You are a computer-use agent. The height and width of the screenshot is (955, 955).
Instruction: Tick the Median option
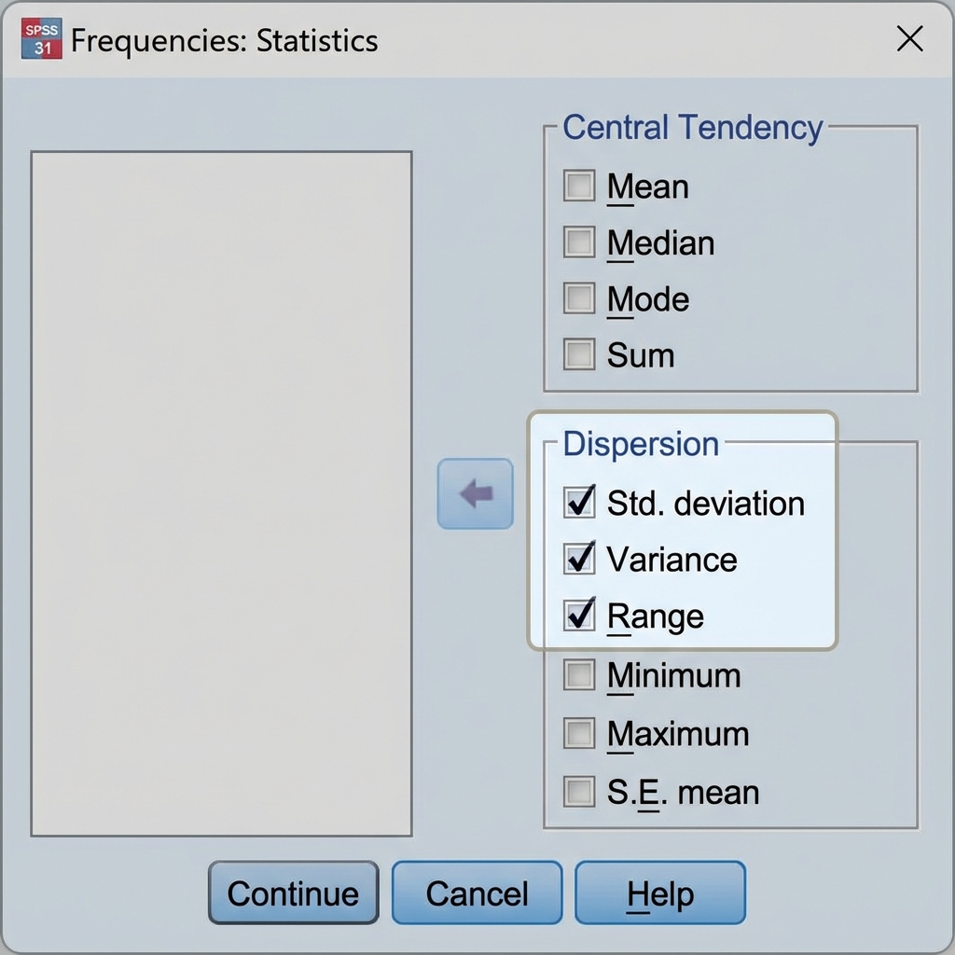tap(579, 243)
